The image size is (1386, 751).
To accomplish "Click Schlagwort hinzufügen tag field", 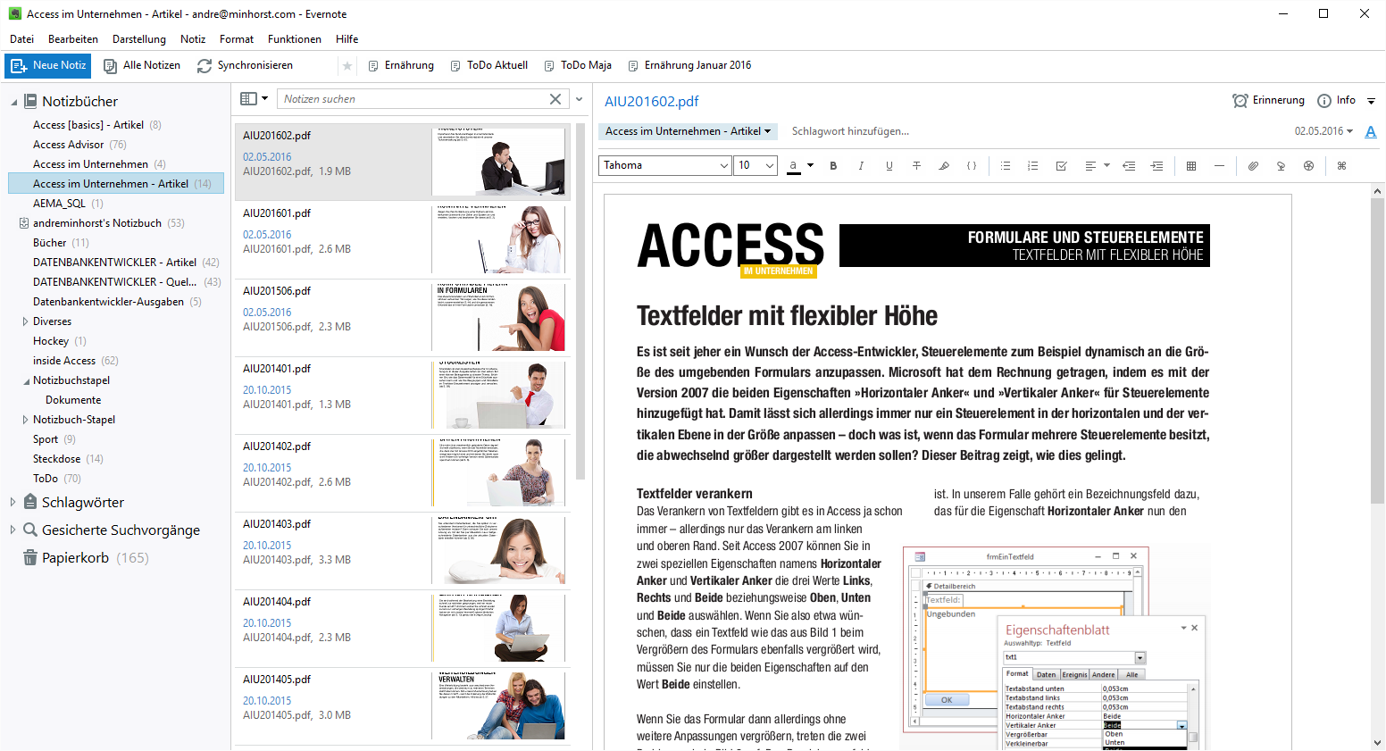I will click(x=850, y=131).
